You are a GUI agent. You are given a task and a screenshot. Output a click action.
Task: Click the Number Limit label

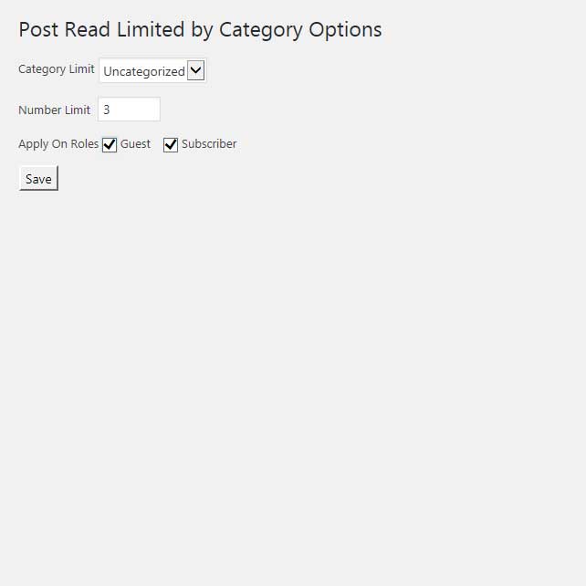tap(54, 110)
